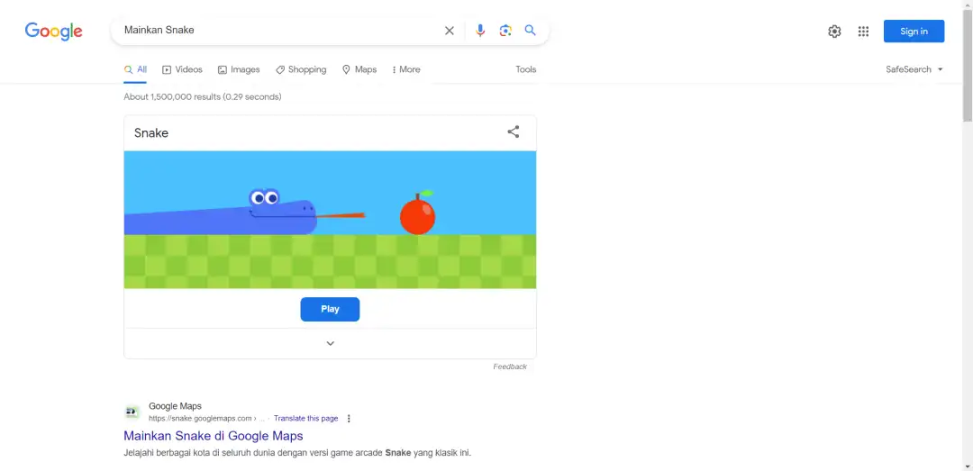The height and width of the screenshot is (471, 973).
Task: Click the Google logo
Action: (53, 31)
